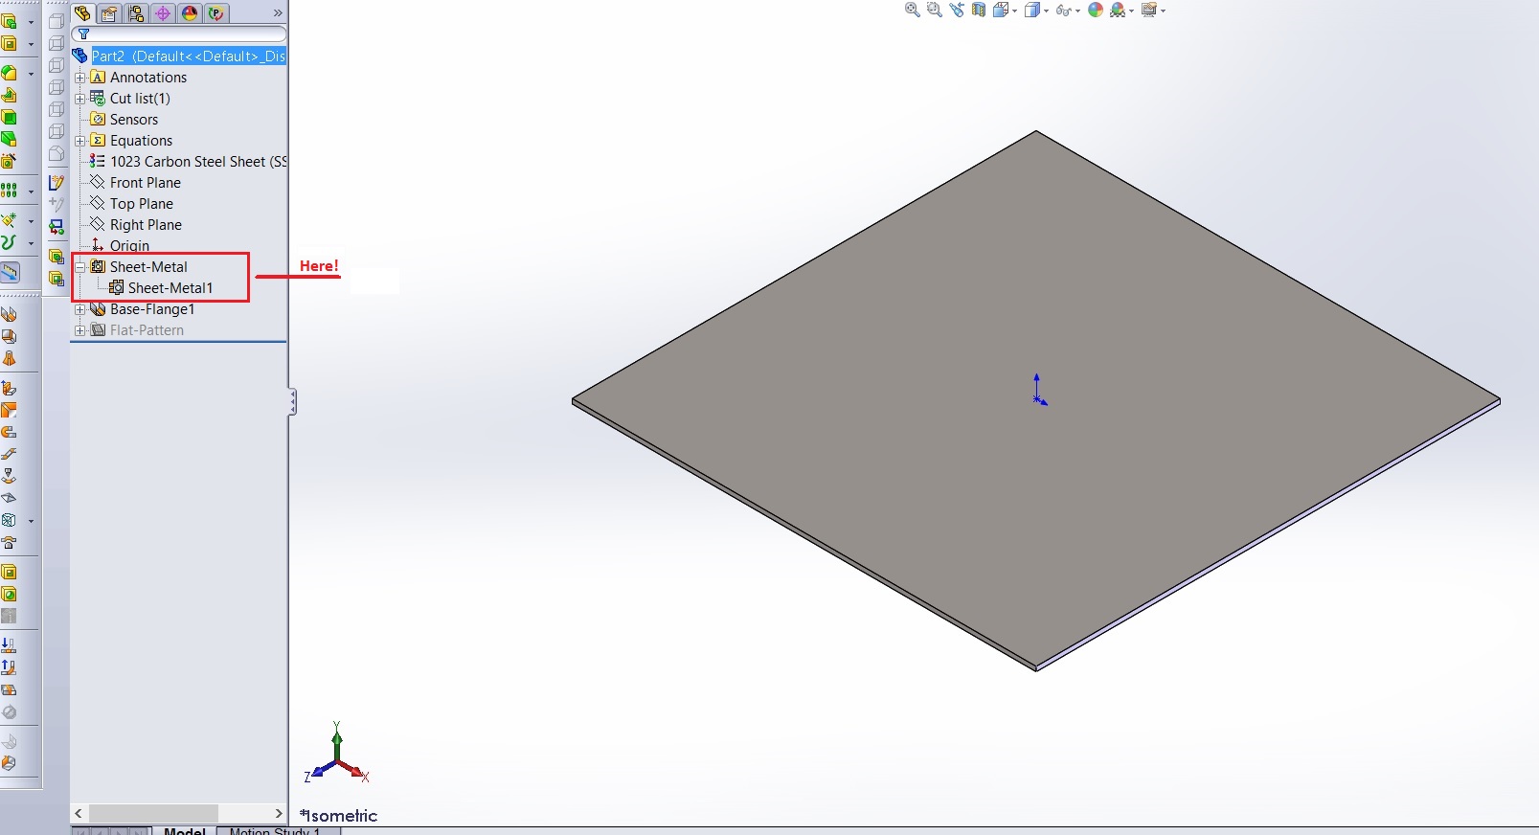Select the Zoom to Area tool
Screen dimensions: 1539x835
tap(934, 10)
